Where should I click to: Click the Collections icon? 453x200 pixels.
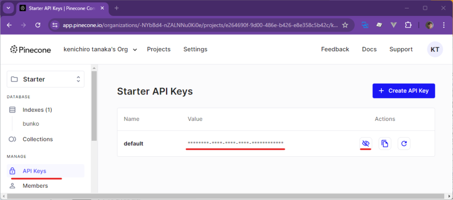click(12, 139)
